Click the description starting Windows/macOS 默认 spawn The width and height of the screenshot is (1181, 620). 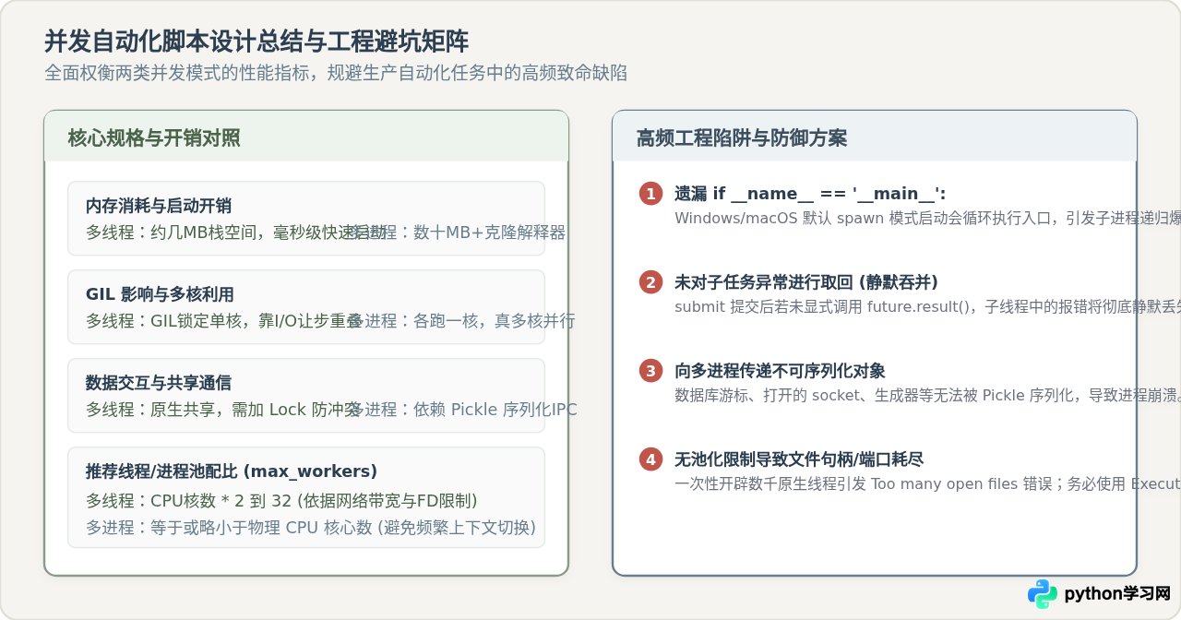tap(927, 218)
